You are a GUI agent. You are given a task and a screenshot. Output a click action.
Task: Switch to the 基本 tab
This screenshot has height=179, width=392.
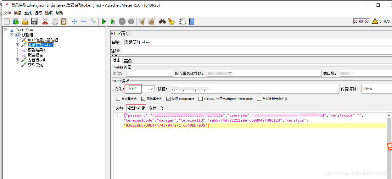(117, 61)
